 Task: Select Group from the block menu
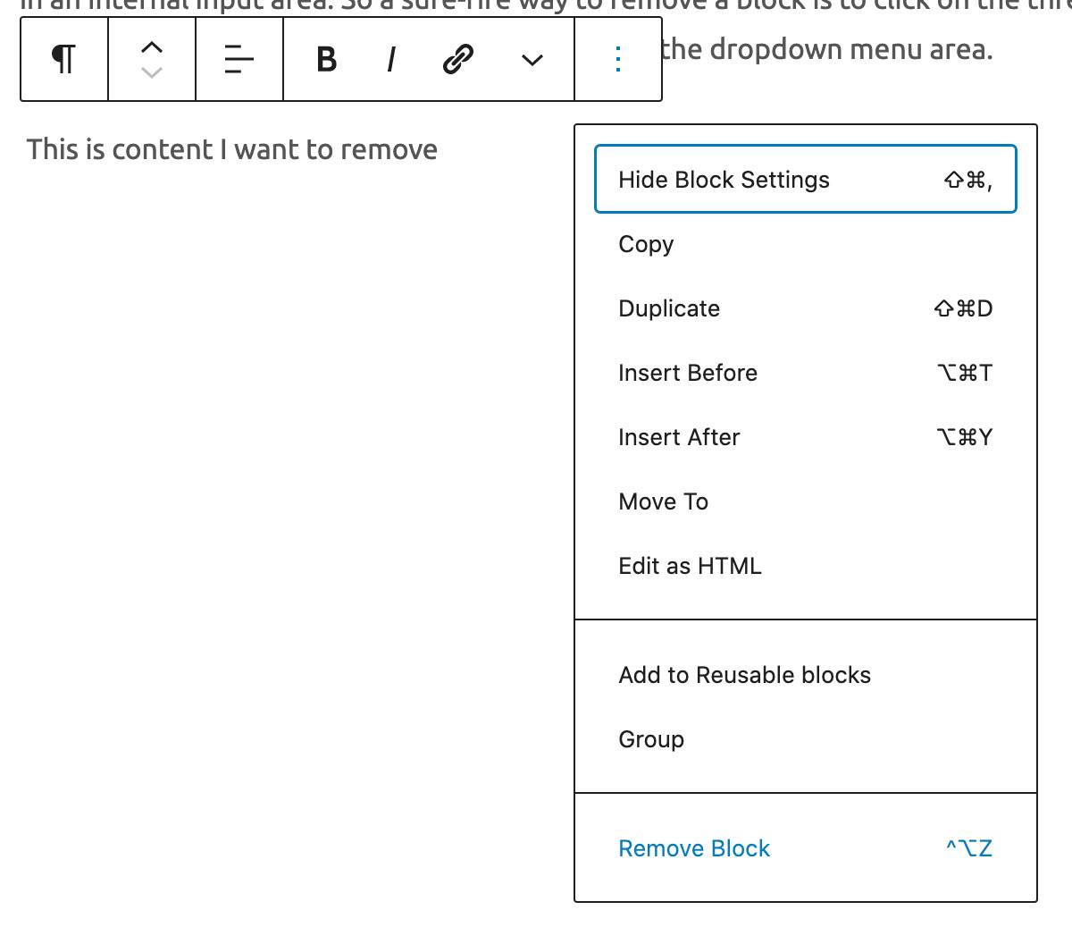click(806, 739)
